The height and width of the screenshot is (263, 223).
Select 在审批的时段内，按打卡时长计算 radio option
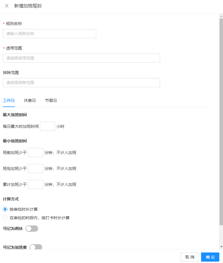coord(5,218)
